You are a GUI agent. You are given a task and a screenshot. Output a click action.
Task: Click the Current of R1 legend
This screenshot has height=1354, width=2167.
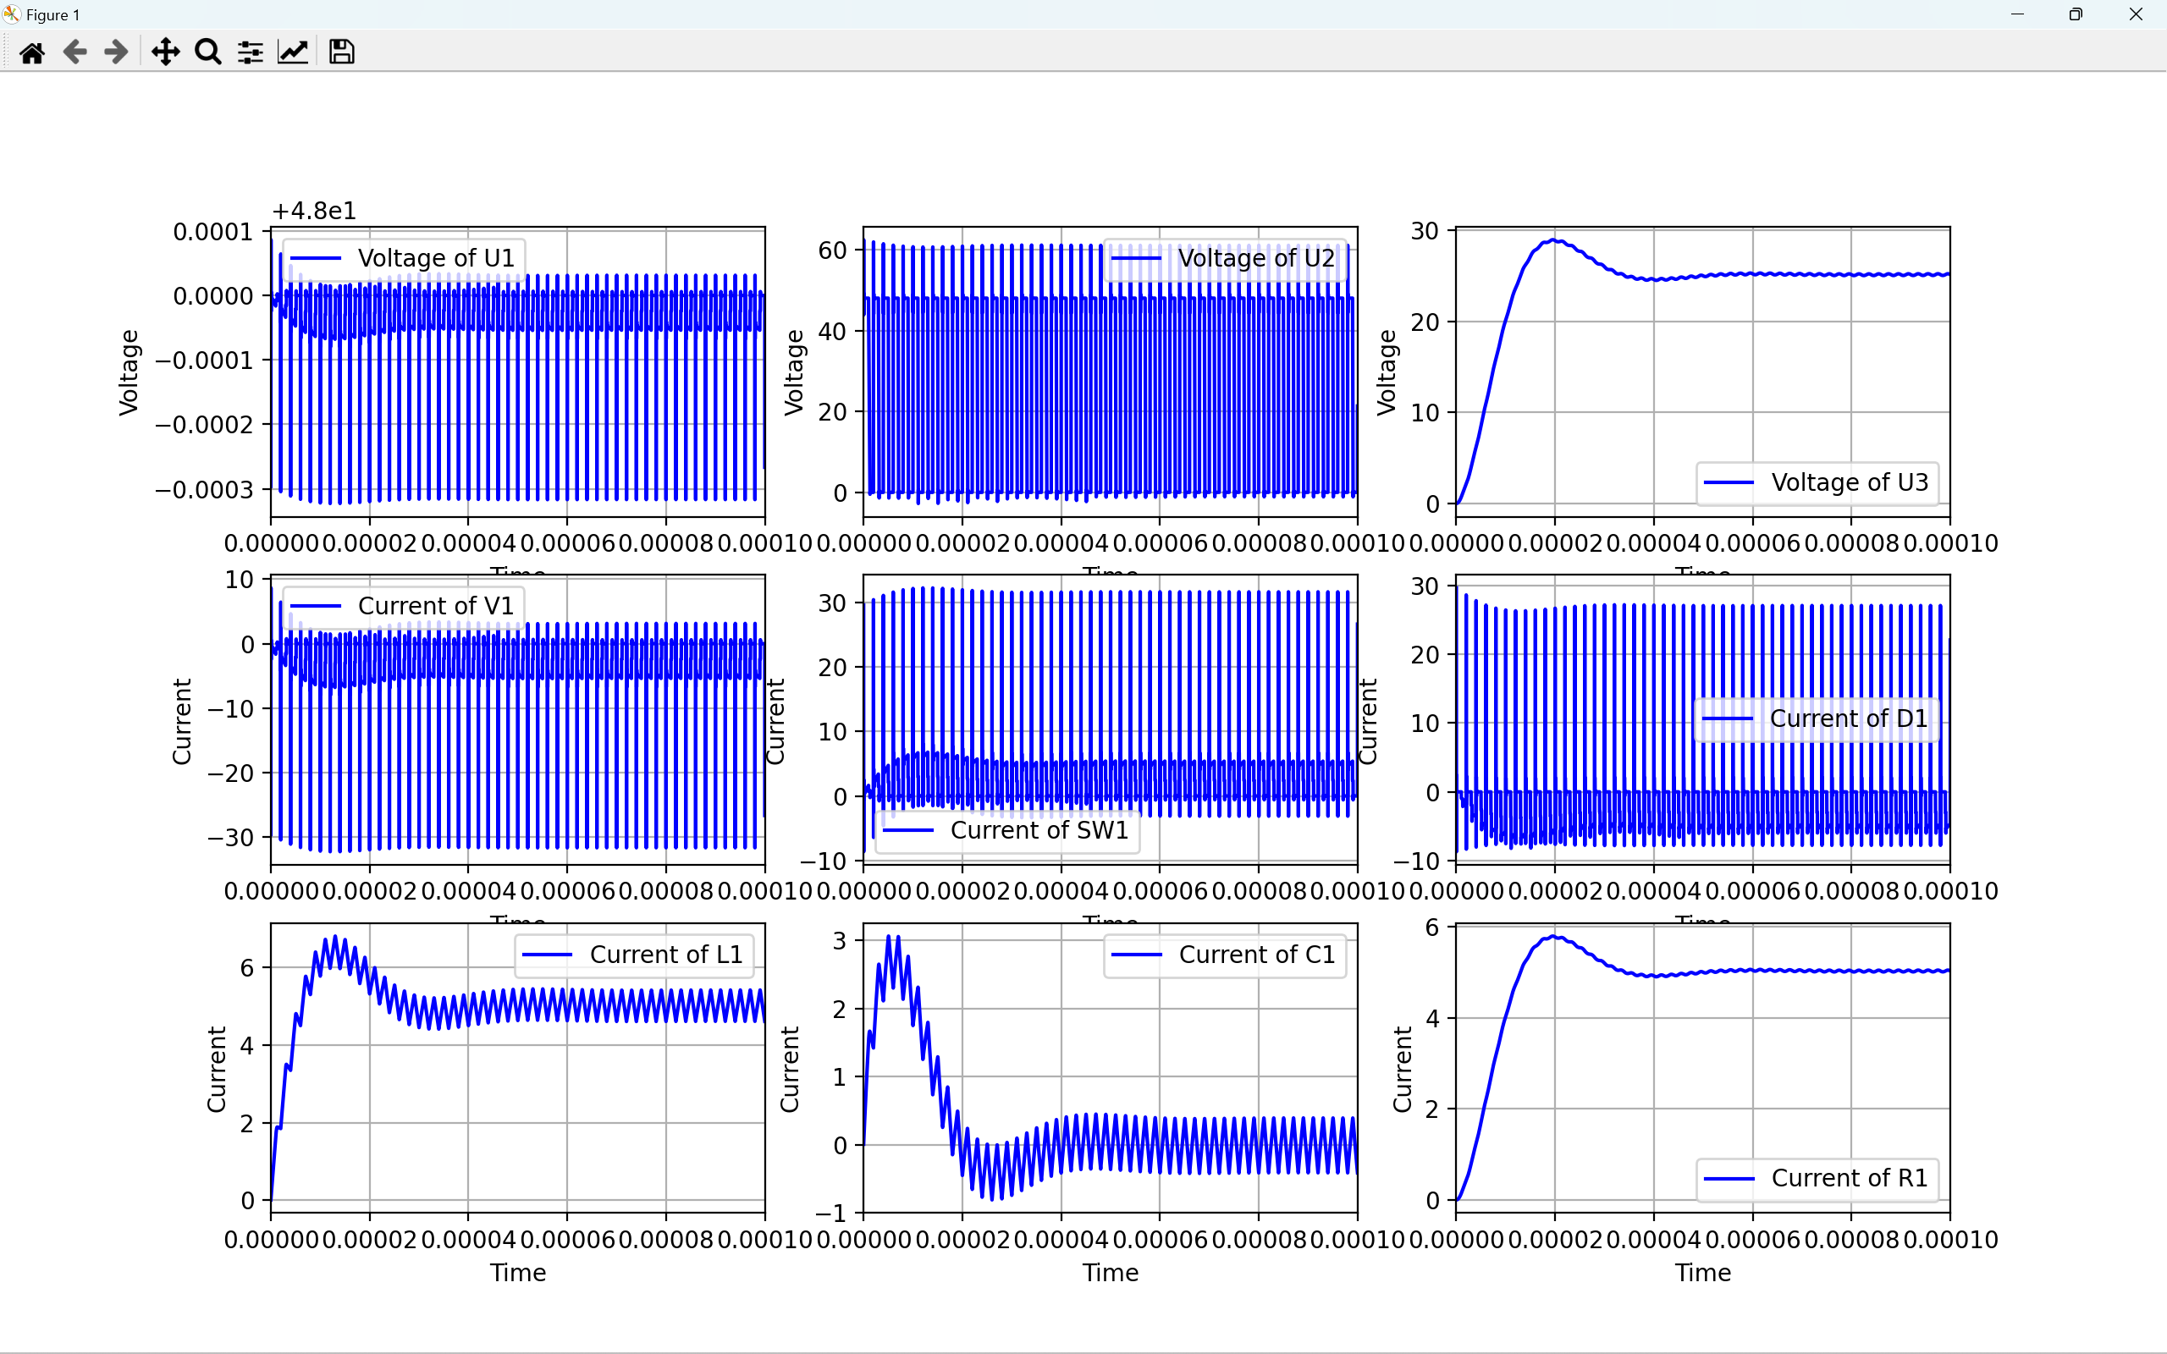tap(1817, 1179)
